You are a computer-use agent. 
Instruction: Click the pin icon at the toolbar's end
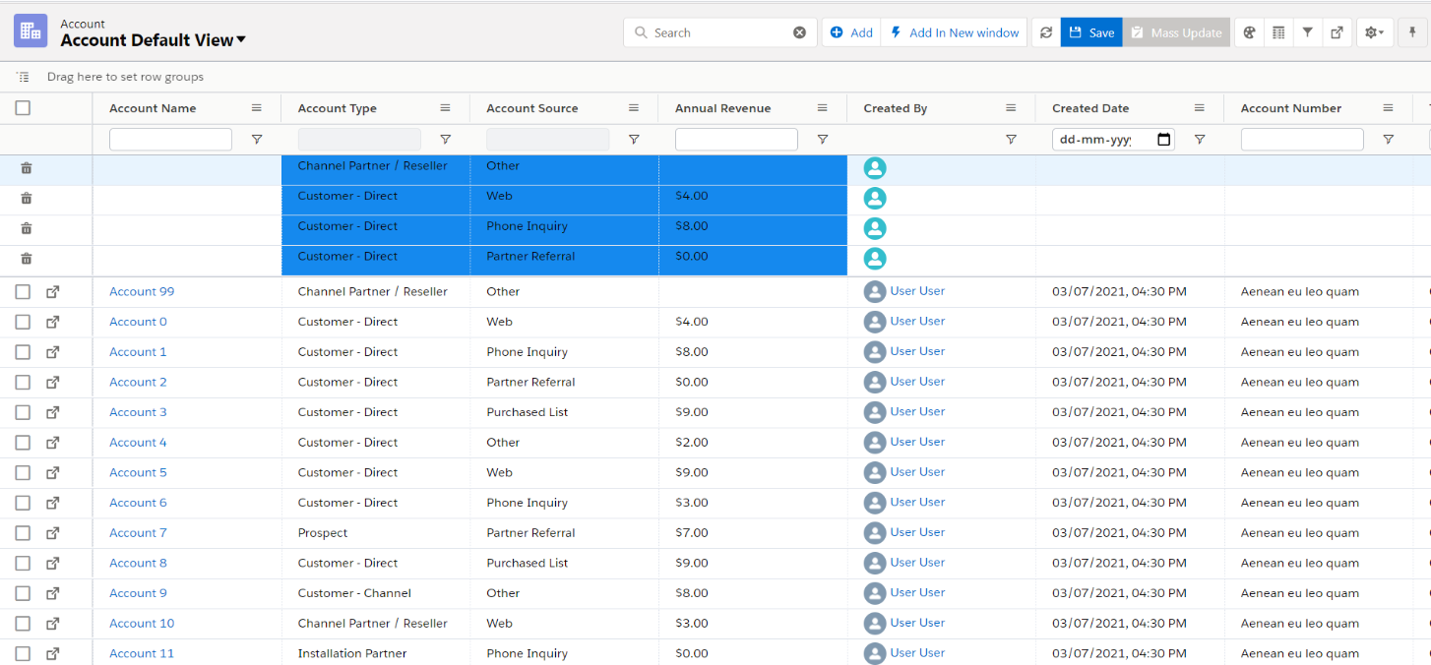click(x=1413, y=32)
